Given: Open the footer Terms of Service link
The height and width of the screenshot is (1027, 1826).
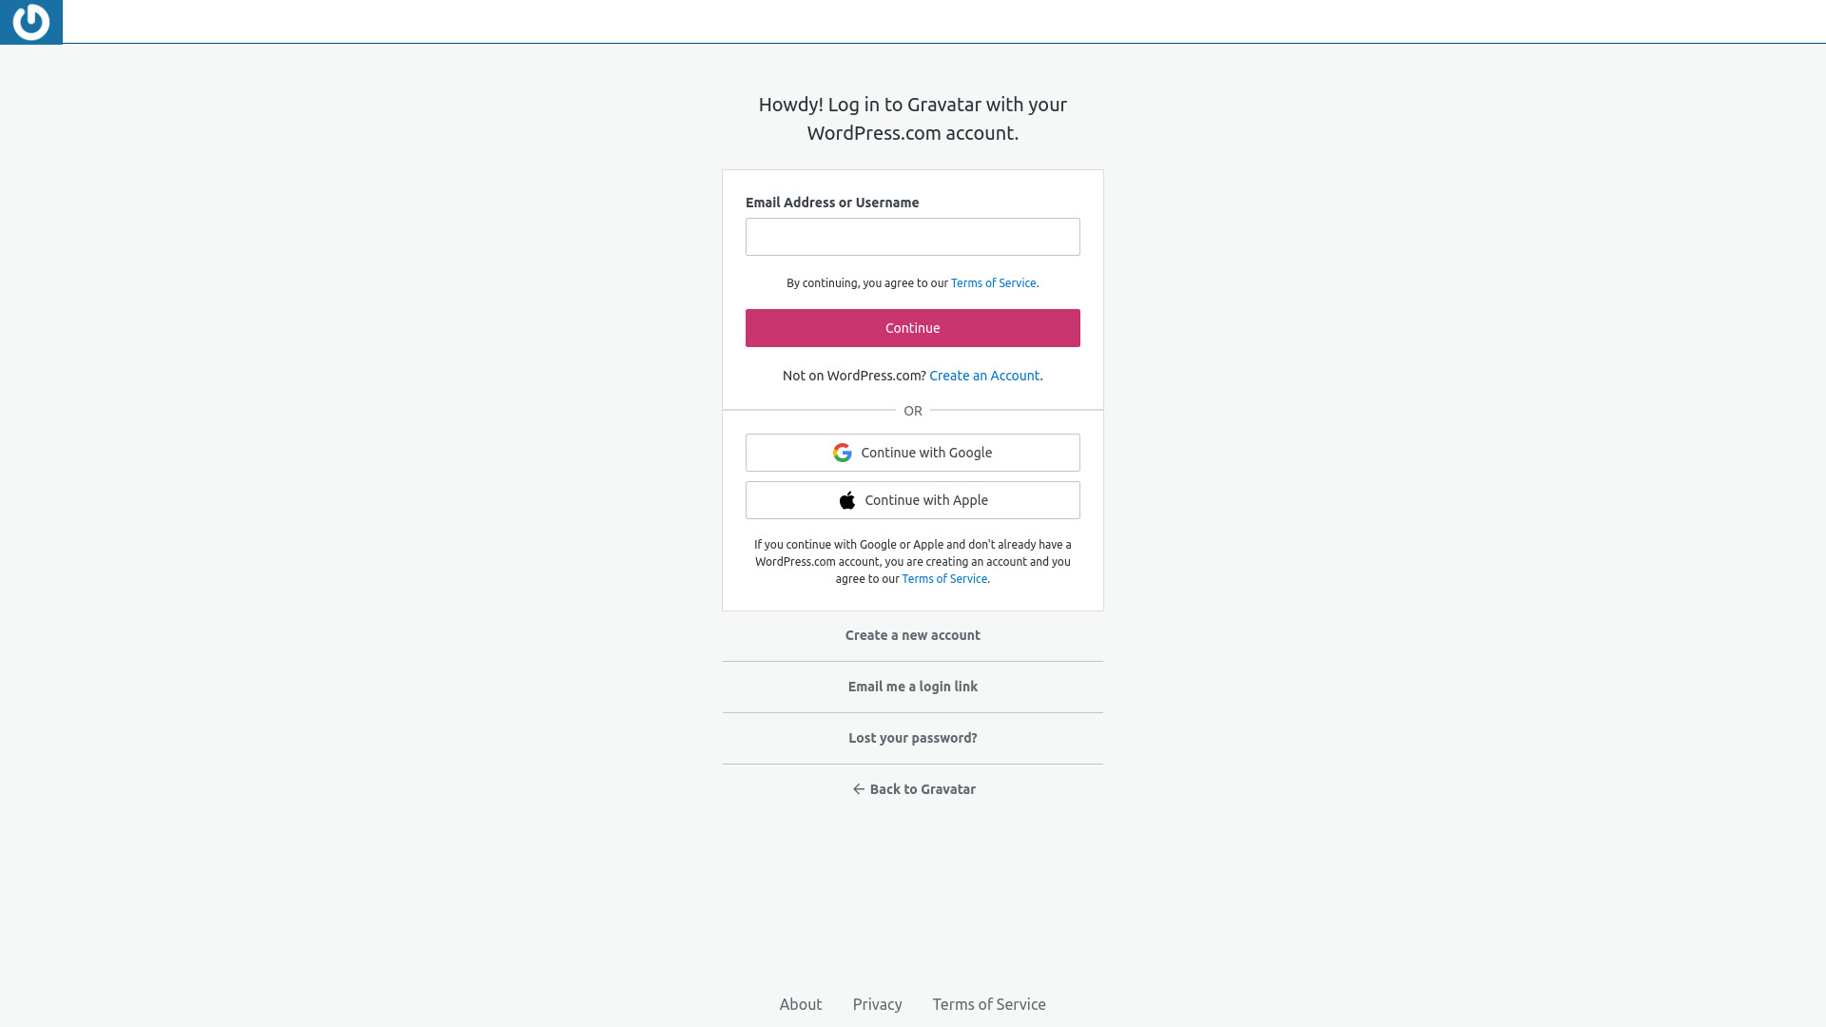Looking at the screenshot, I should coord(989,1004).
